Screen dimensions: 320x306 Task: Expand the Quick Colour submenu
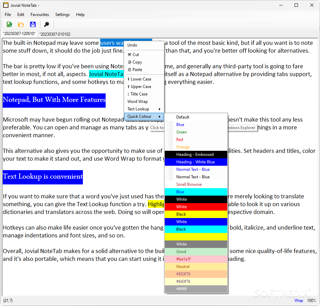(144, 116)
